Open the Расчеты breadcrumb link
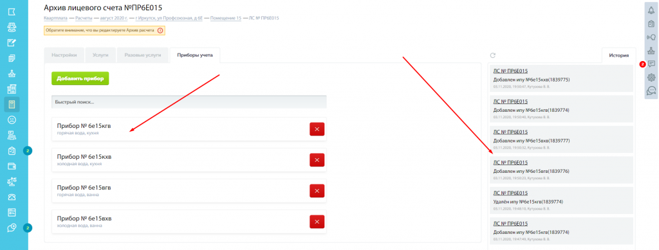This screenshot has width=659, height=250. (84, 18)
